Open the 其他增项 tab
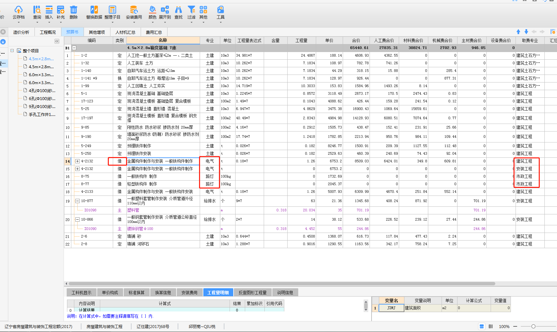 click(97, 32)
